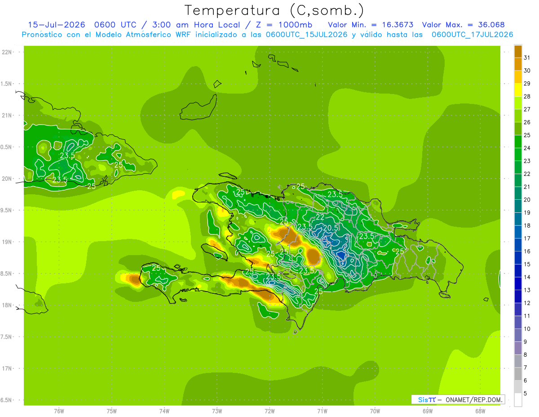Click the "68W" longitude axis label
This screenshot has height=417, width=539.
[x=480, y=411]
